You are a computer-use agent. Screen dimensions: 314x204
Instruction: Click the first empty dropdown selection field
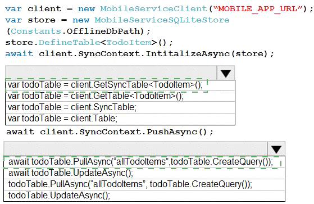(111, 72)
